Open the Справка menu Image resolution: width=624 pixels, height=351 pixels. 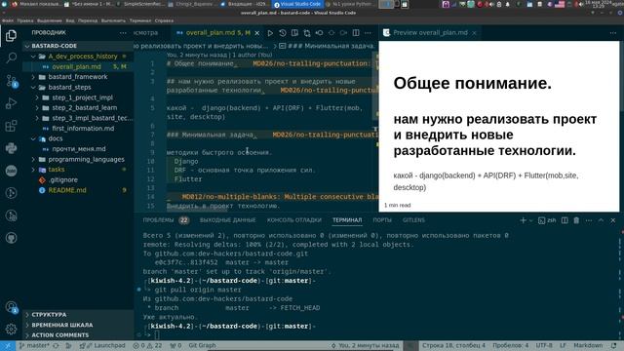pyautogui.click(x=164, y=20)
